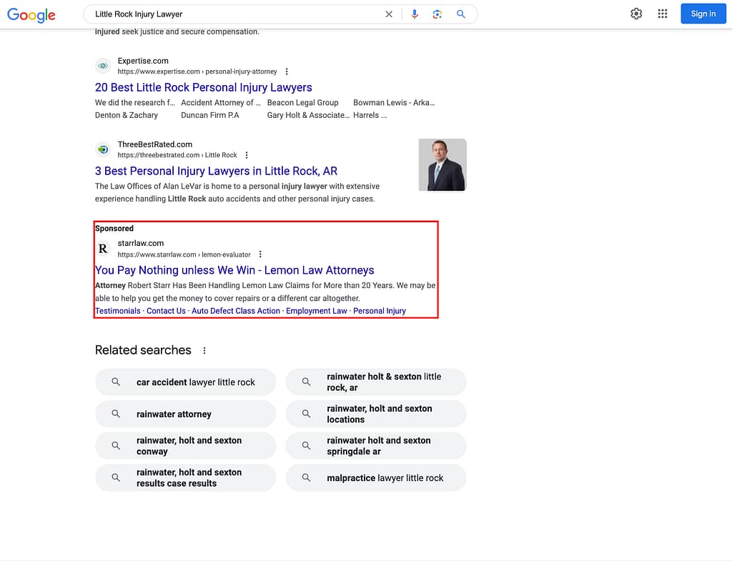
Task: Submit search using the magnifier icon
Action: tap(461, 14)
